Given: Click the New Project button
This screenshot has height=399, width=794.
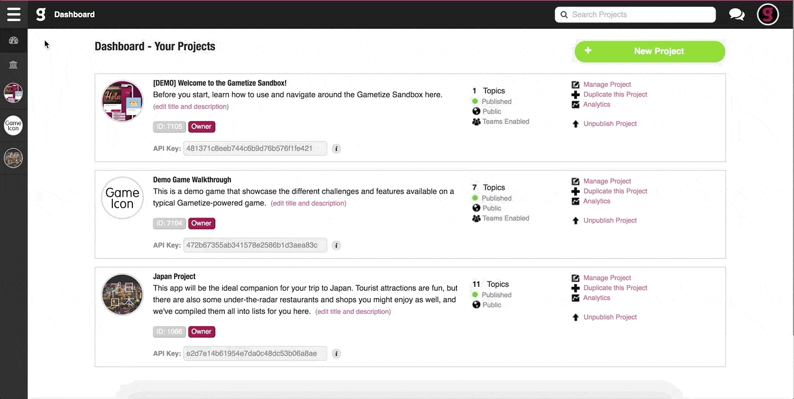Looking at the screenshot, I should pos(650,51).
